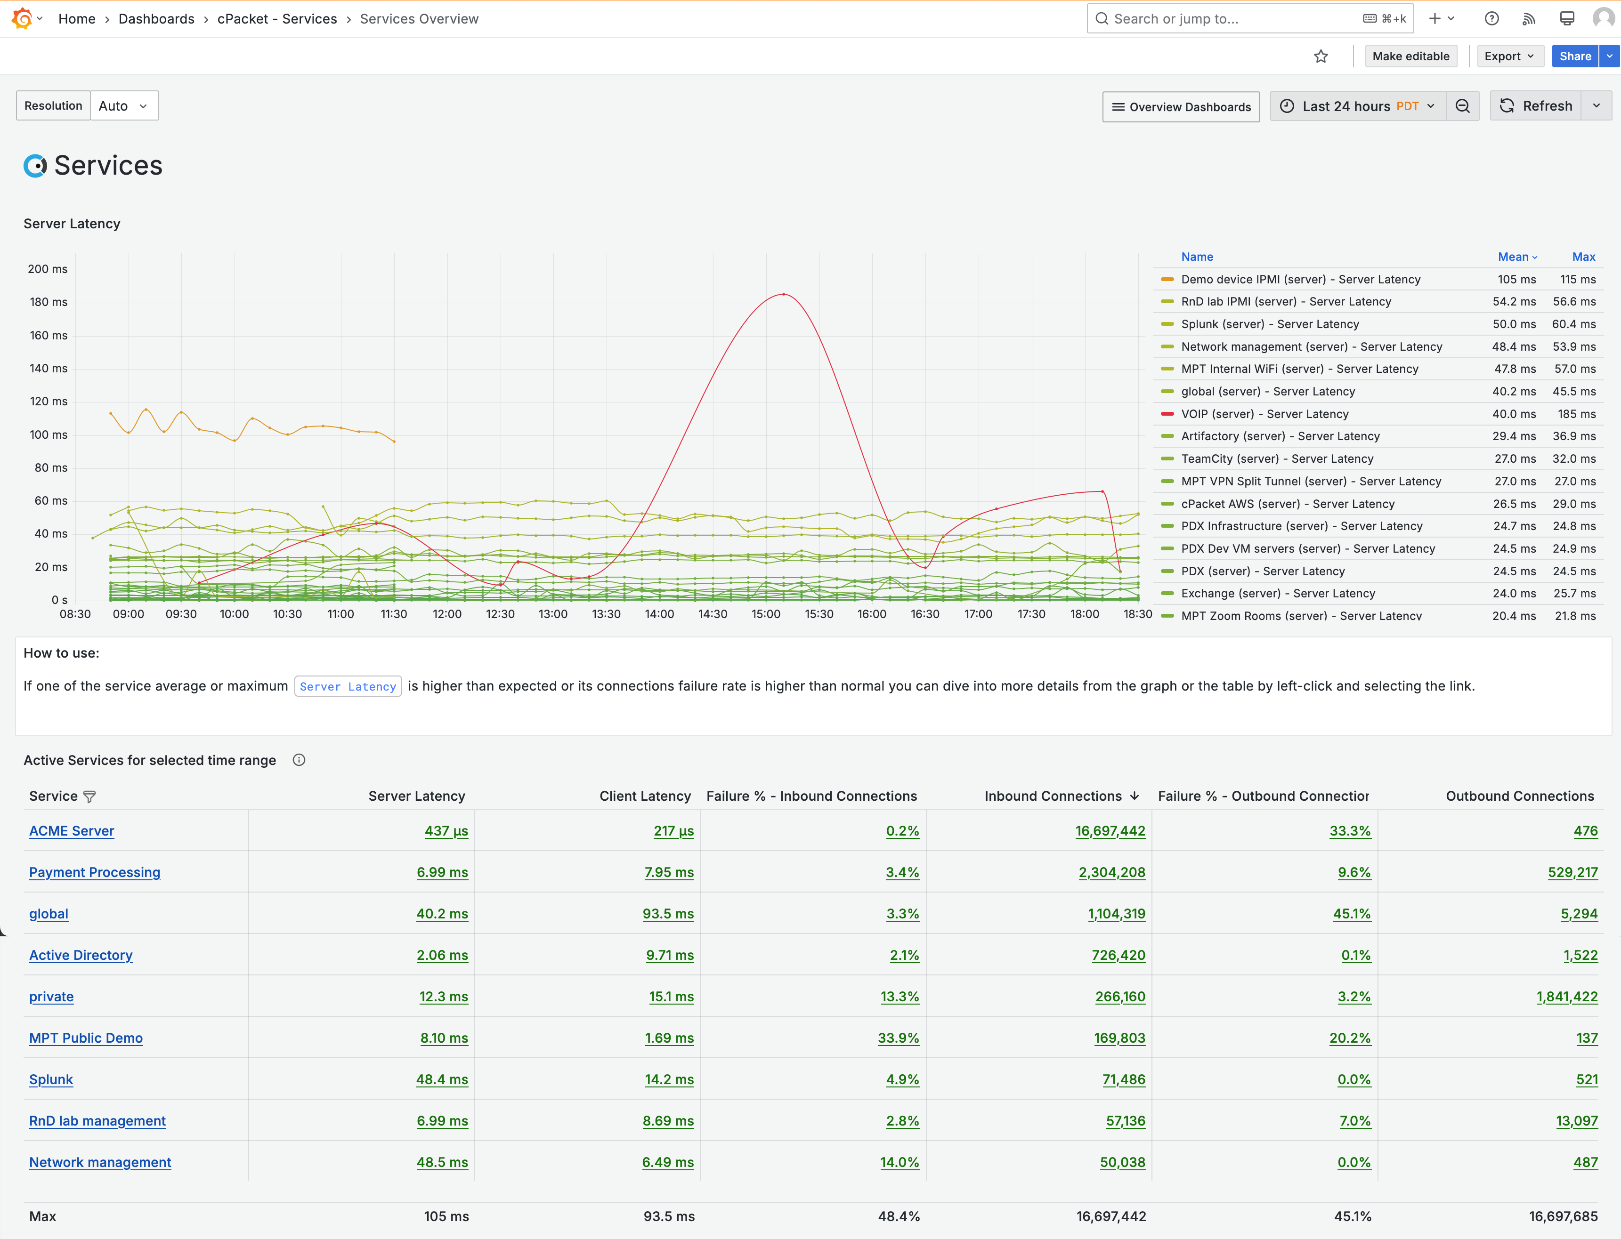Click the Share button
The image size is (1621, 1239).
(1574, 56)
